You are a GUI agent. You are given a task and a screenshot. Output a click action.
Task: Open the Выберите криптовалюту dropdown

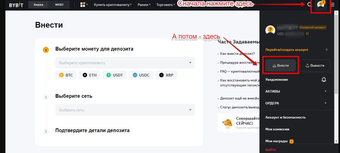[125, 62]
